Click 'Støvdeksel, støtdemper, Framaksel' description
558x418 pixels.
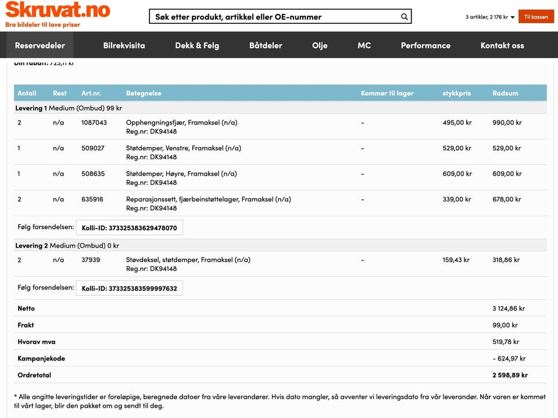point(188,260)
